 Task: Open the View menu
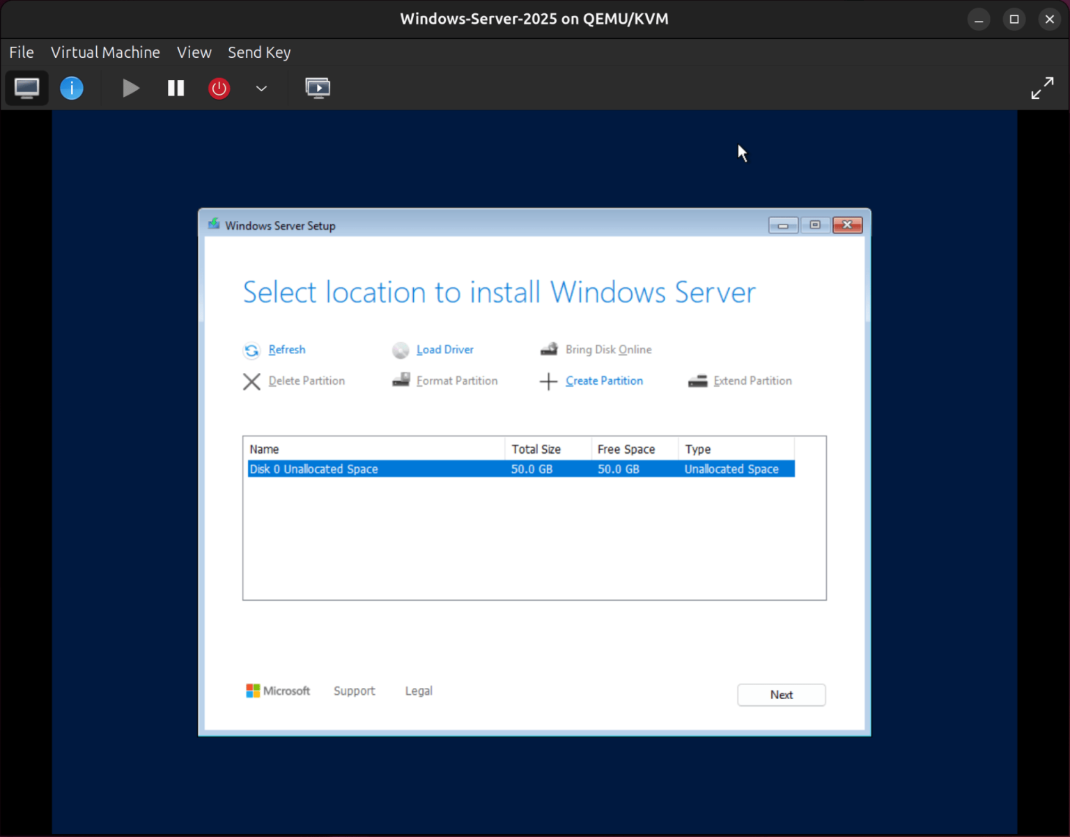coord(194,52)
